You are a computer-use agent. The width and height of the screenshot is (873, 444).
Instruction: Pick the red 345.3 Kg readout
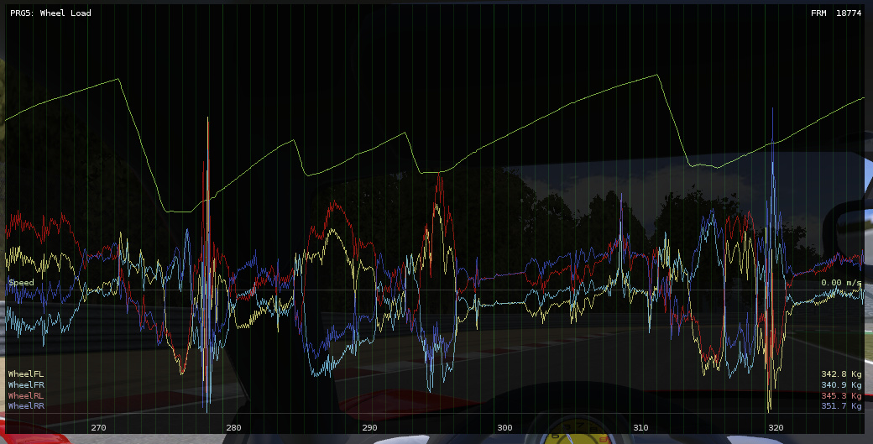[x=841, y=395]
